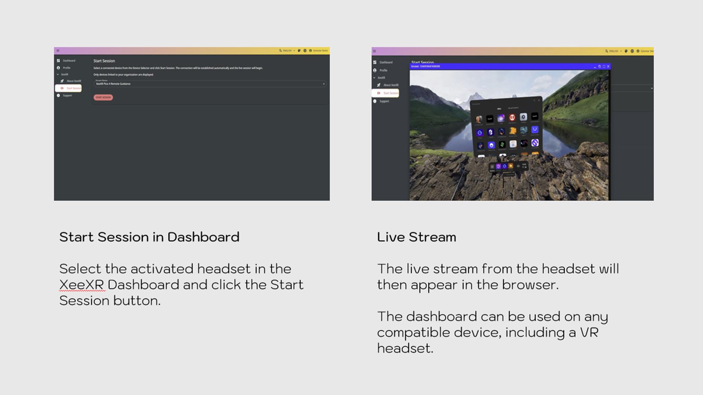Open hamburger menu in left dashboard screenshot
Image resolution: width=703 pixels, height=395 pixels.
coord(58,51)
